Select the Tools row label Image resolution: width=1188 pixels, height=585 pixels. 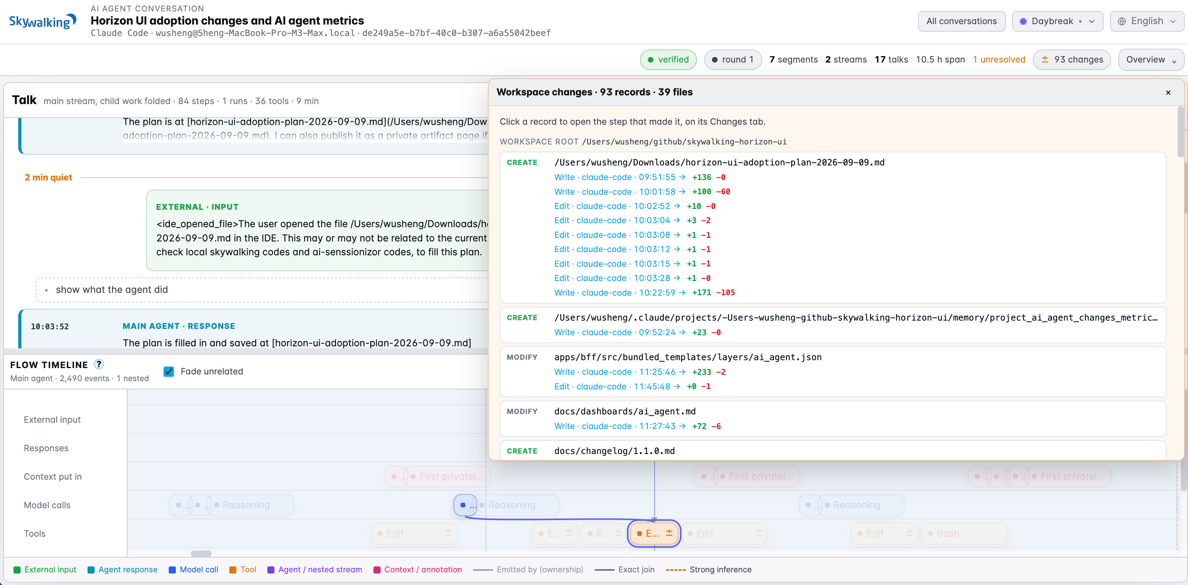click(x=34, y=534)
